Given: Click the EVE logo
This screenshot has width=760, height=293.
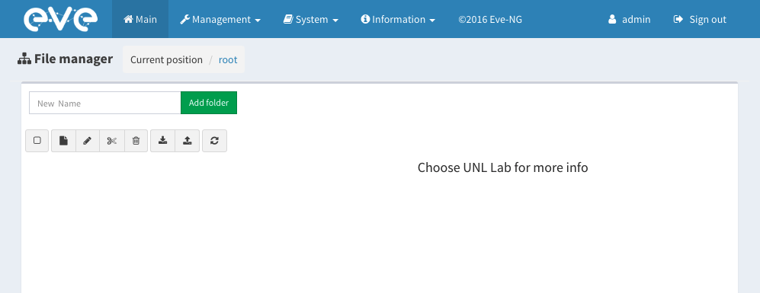Looking at the screenshot, I should (x=60, y=19).
